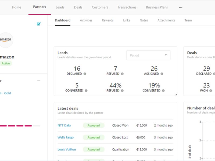
Task: Click the €15,000 deal amount
Action: 142,125
